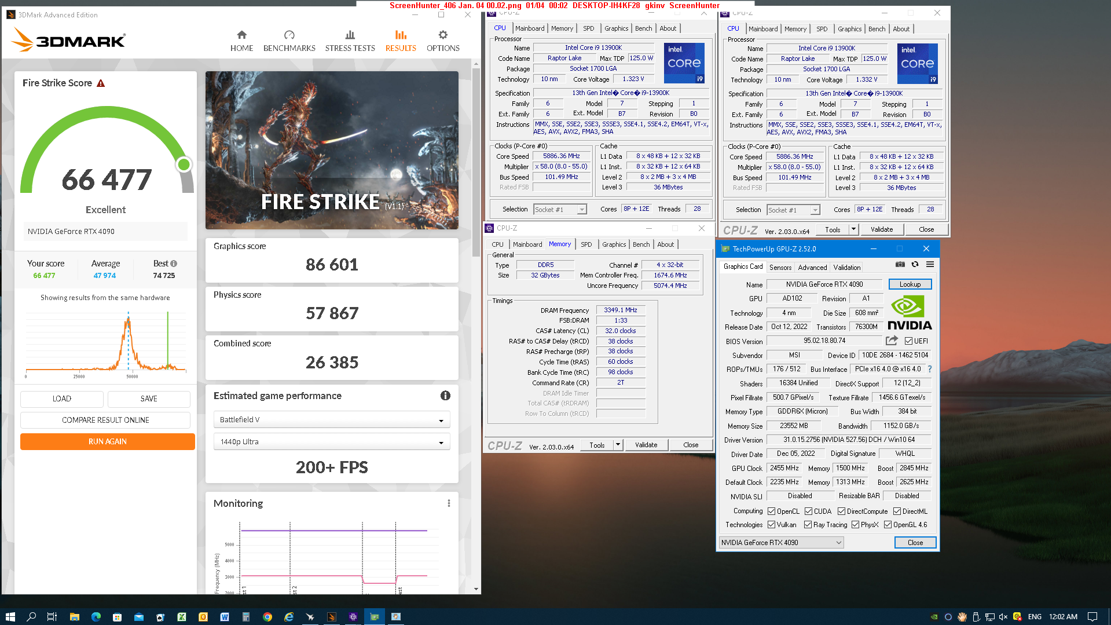The image size is (1111, 625).
Task: Click COMPARE RESULT ONLINE
Action: point(105,421)
